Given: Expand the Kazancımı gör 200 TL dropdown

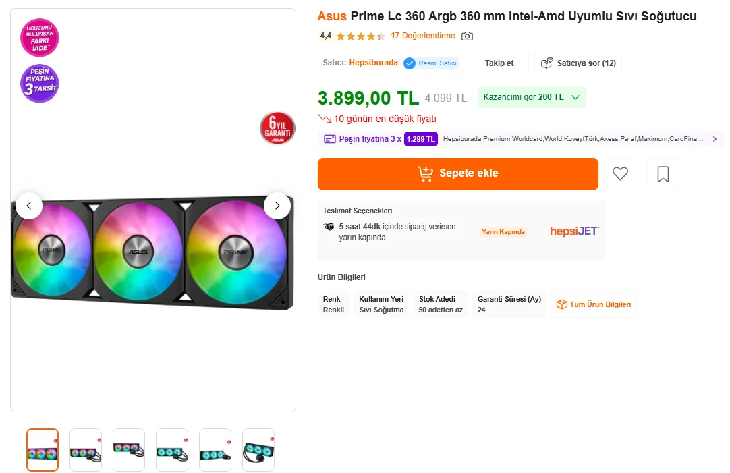Looking at the screenshot, I should pos(575,97).
